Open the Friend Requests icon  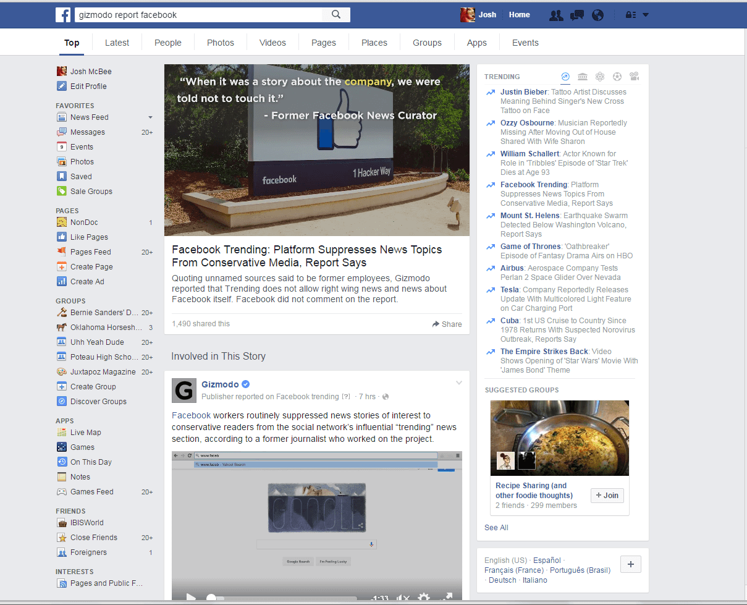click(x=556, y=15)
